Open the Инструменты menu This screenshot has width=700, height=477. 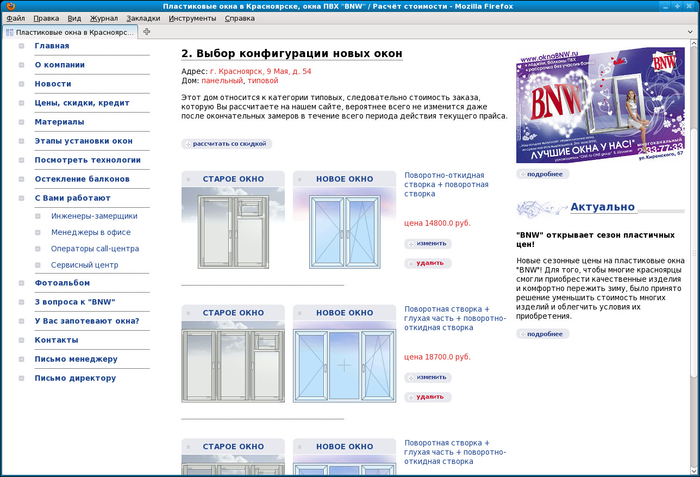click(x=192, y=18)
